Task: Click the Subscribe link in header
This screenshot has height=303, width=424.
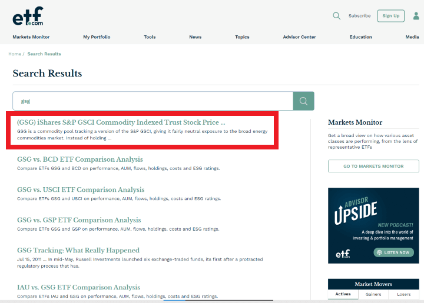Action: point(359,16)
